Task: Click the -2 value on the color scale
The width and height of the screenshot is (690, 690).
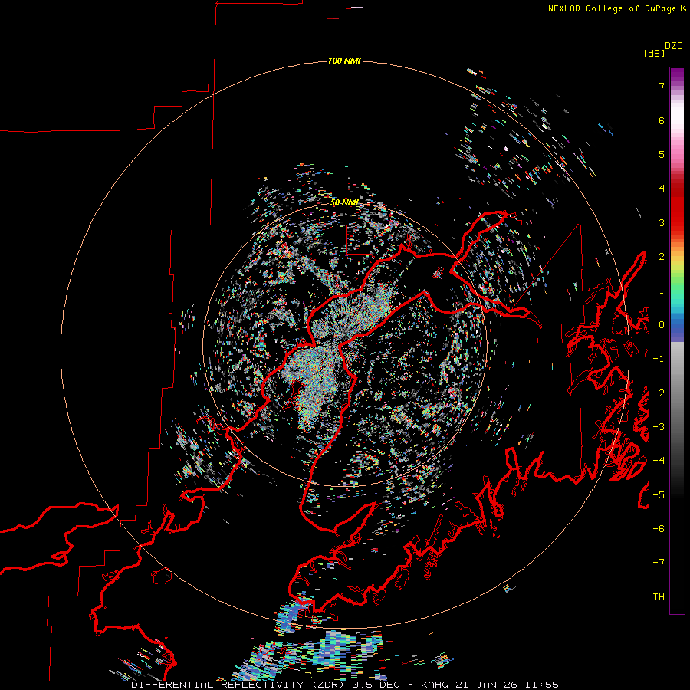Action: coord(659,393)
